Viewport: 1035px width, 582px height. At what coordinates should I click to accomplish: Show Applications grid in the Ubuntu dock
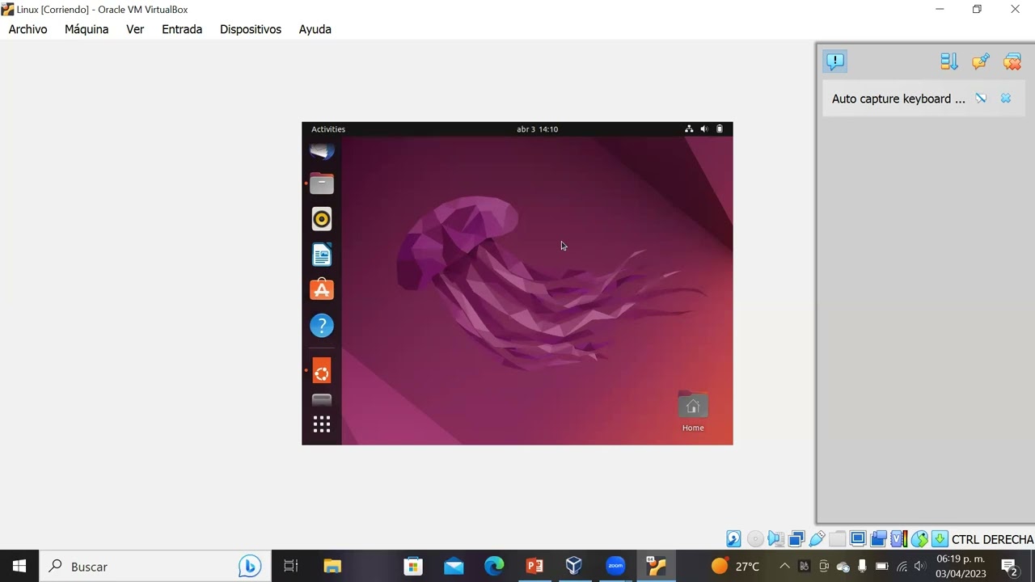coord(322,424)
